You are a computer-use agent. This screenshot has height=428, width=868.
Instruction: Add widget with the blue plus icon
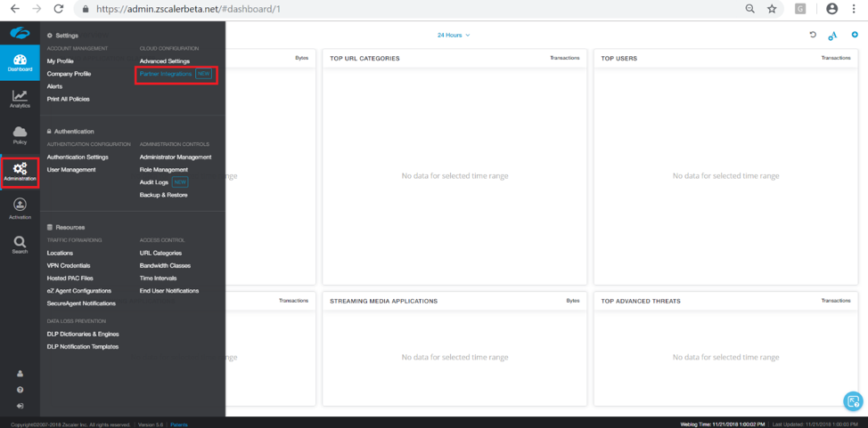tap(855, 35)
